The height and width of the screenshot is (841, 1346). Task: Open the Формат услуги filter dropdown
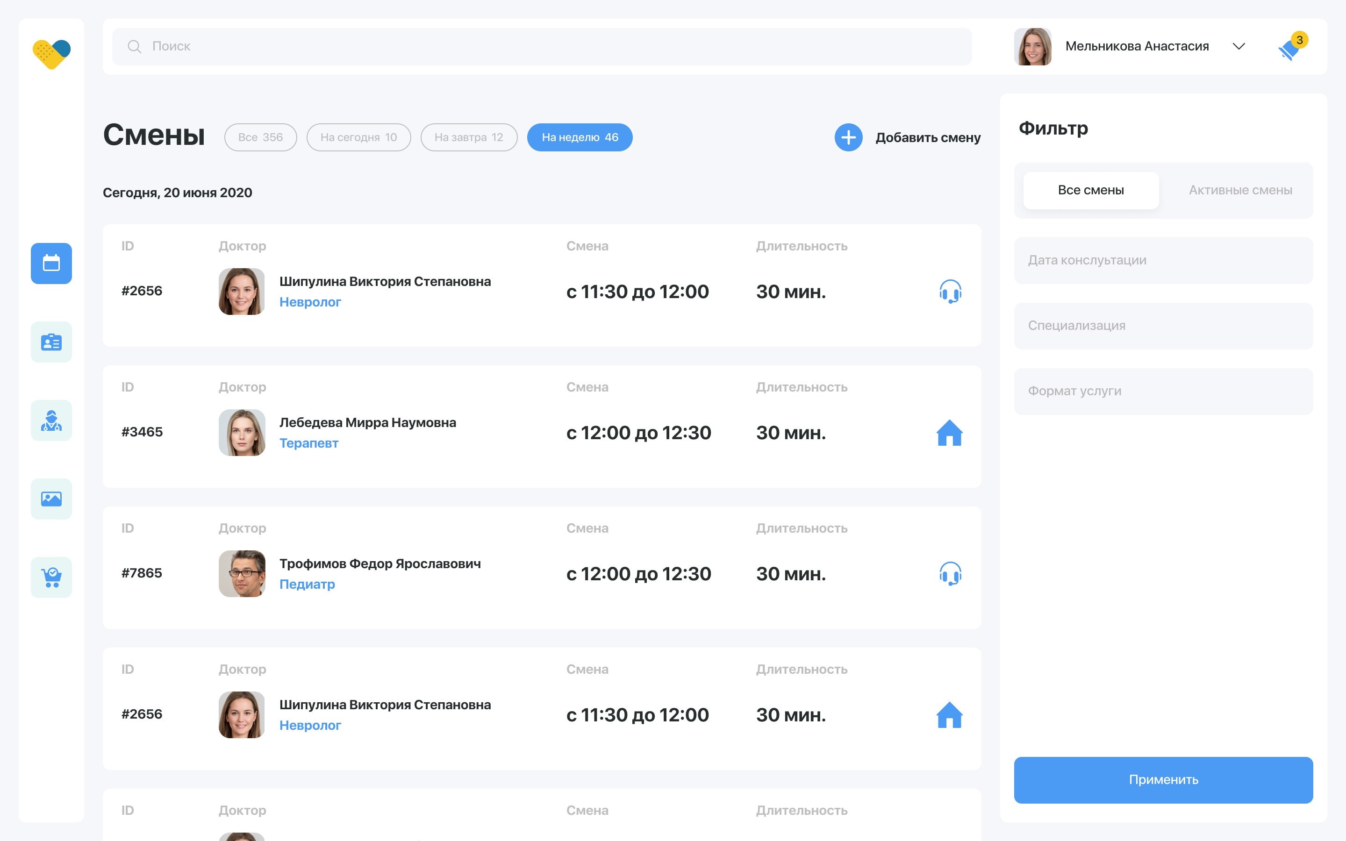click(x=1163, y=391)
